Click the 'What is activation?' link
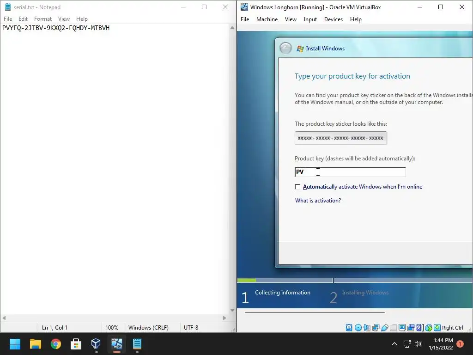The height and width of the screenshot is (355, 473). [318, 201]
